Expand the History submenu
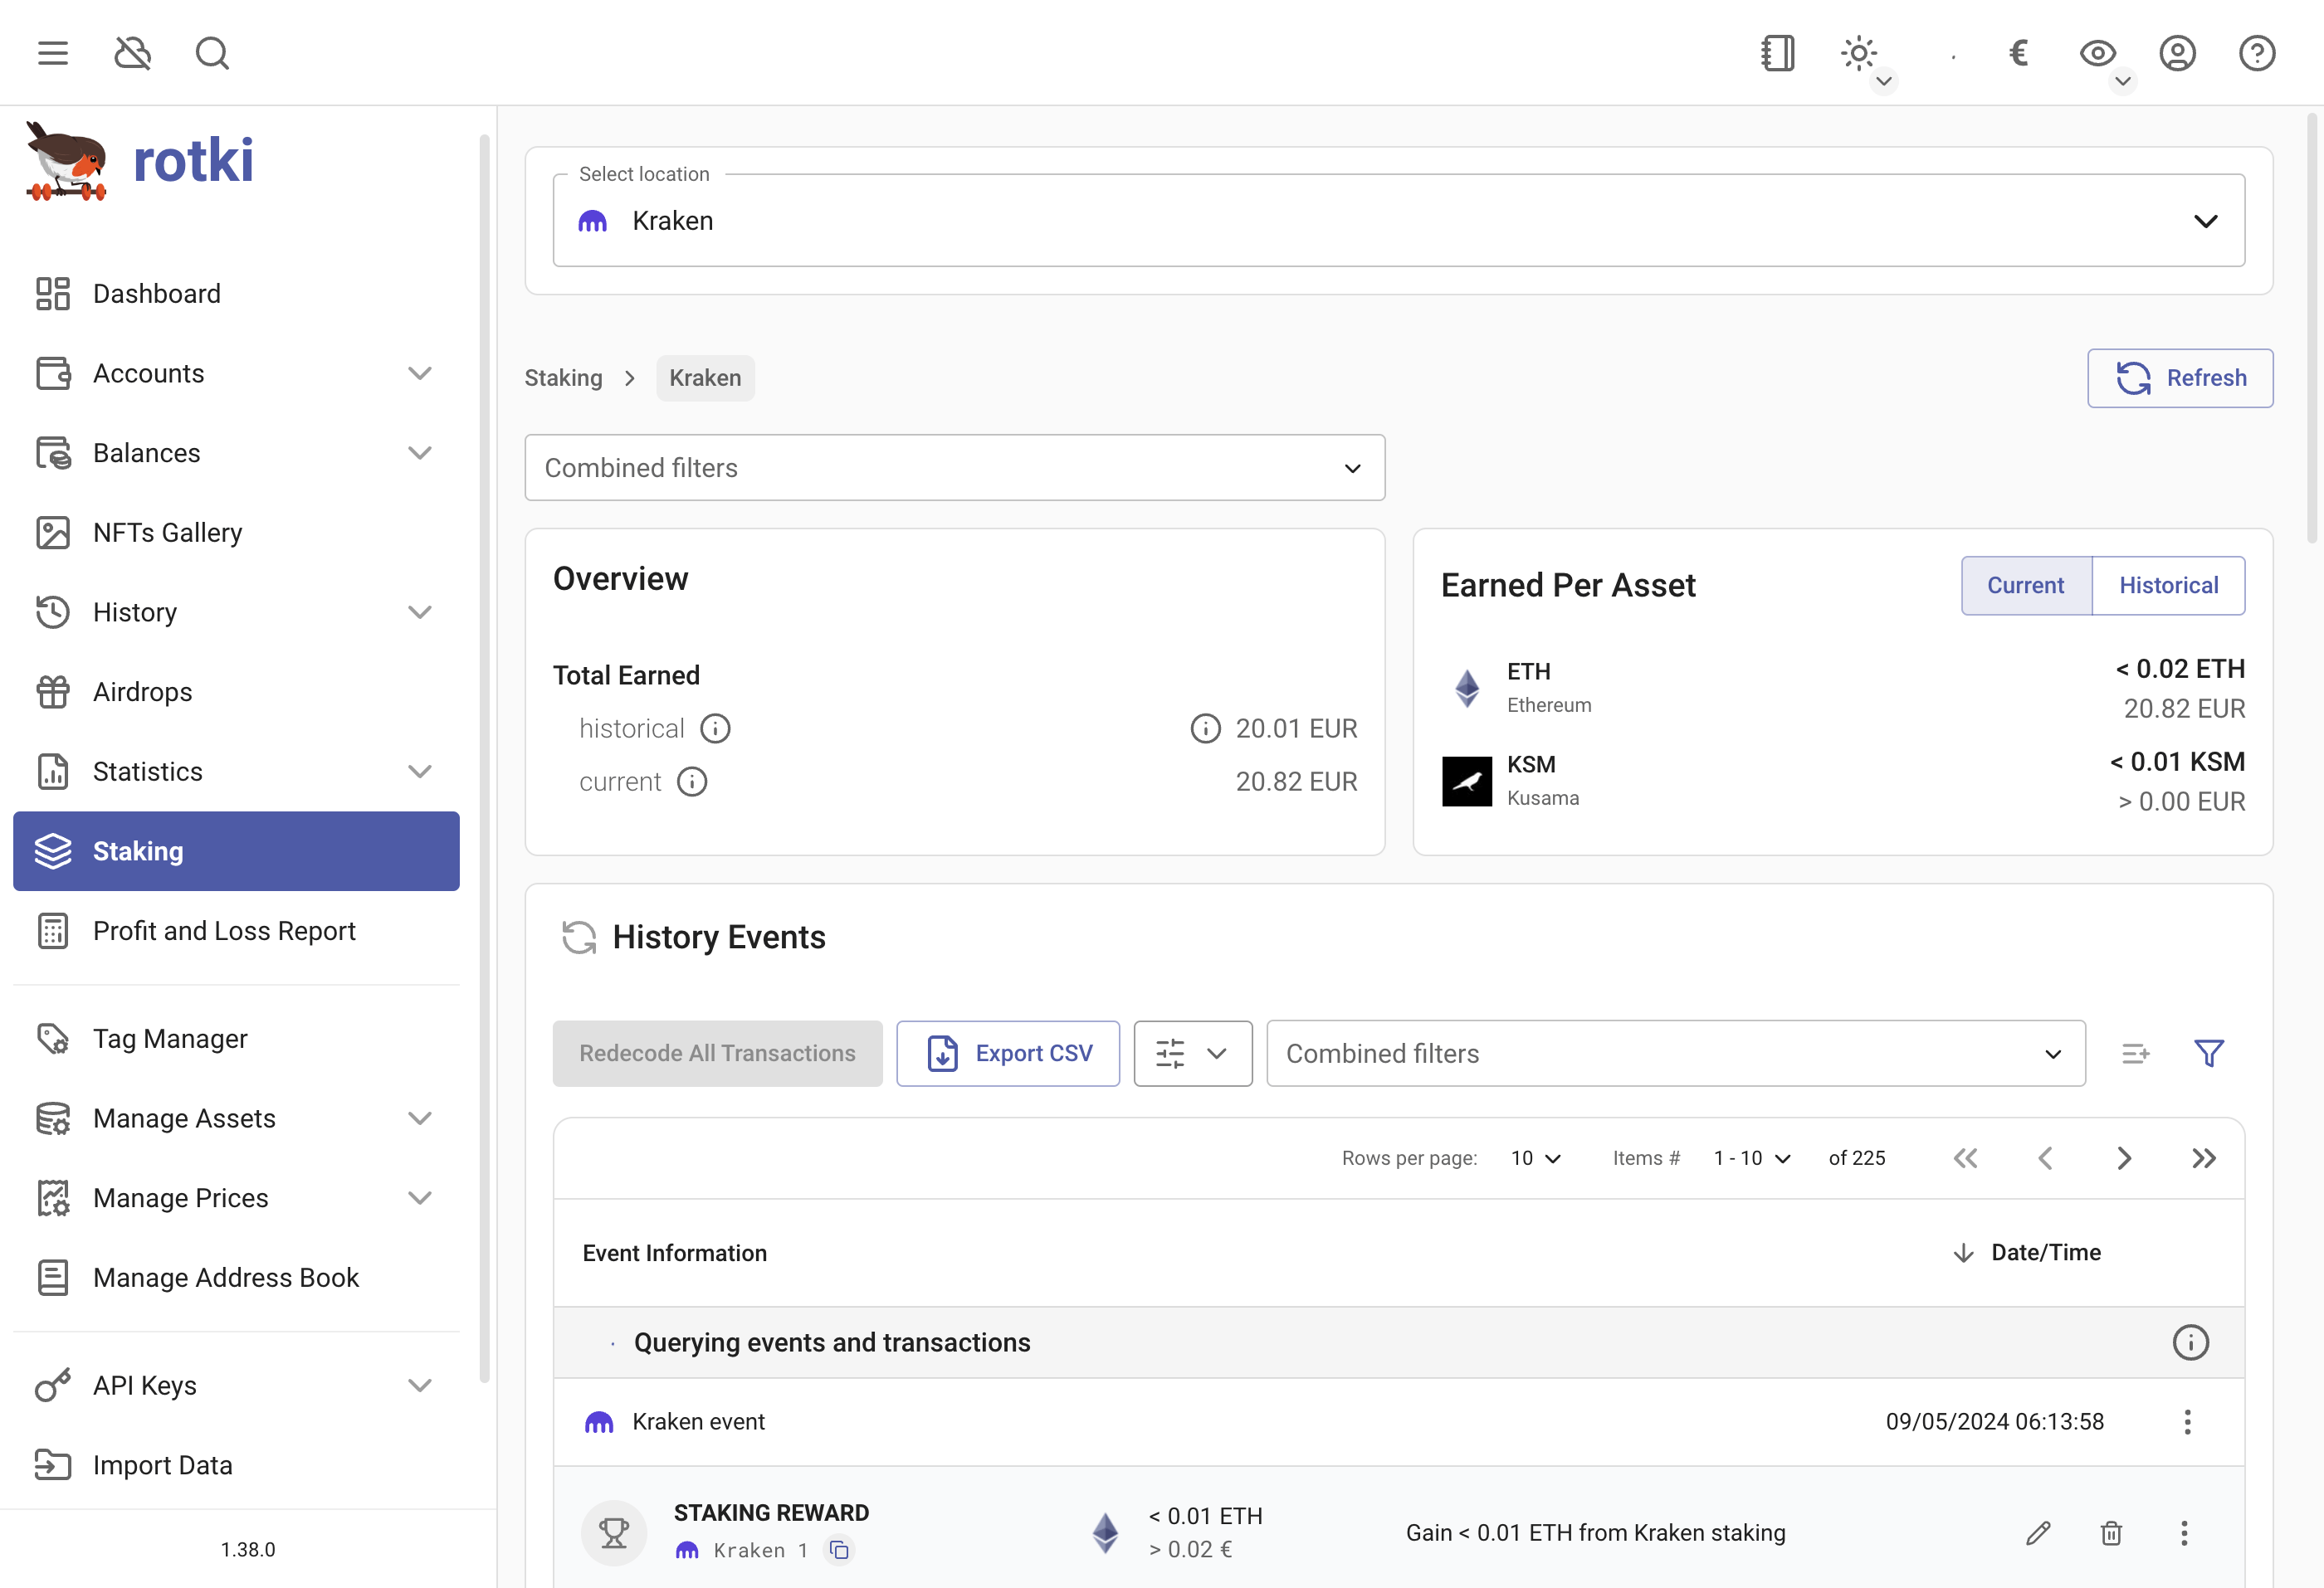Screen dimensions: 2324x1588 420,611
